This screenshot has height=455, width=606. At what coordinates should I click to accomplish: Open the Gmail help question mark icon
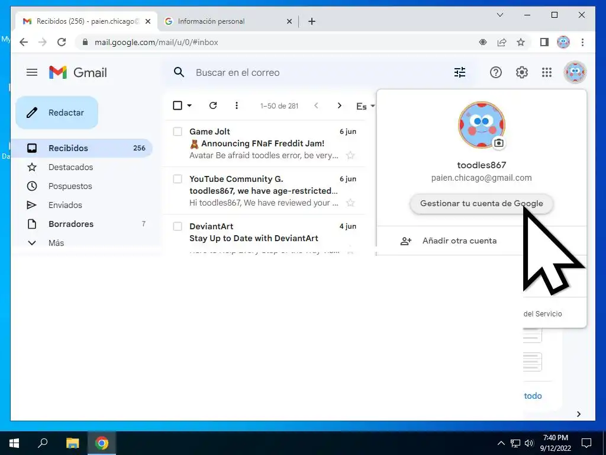495,72
